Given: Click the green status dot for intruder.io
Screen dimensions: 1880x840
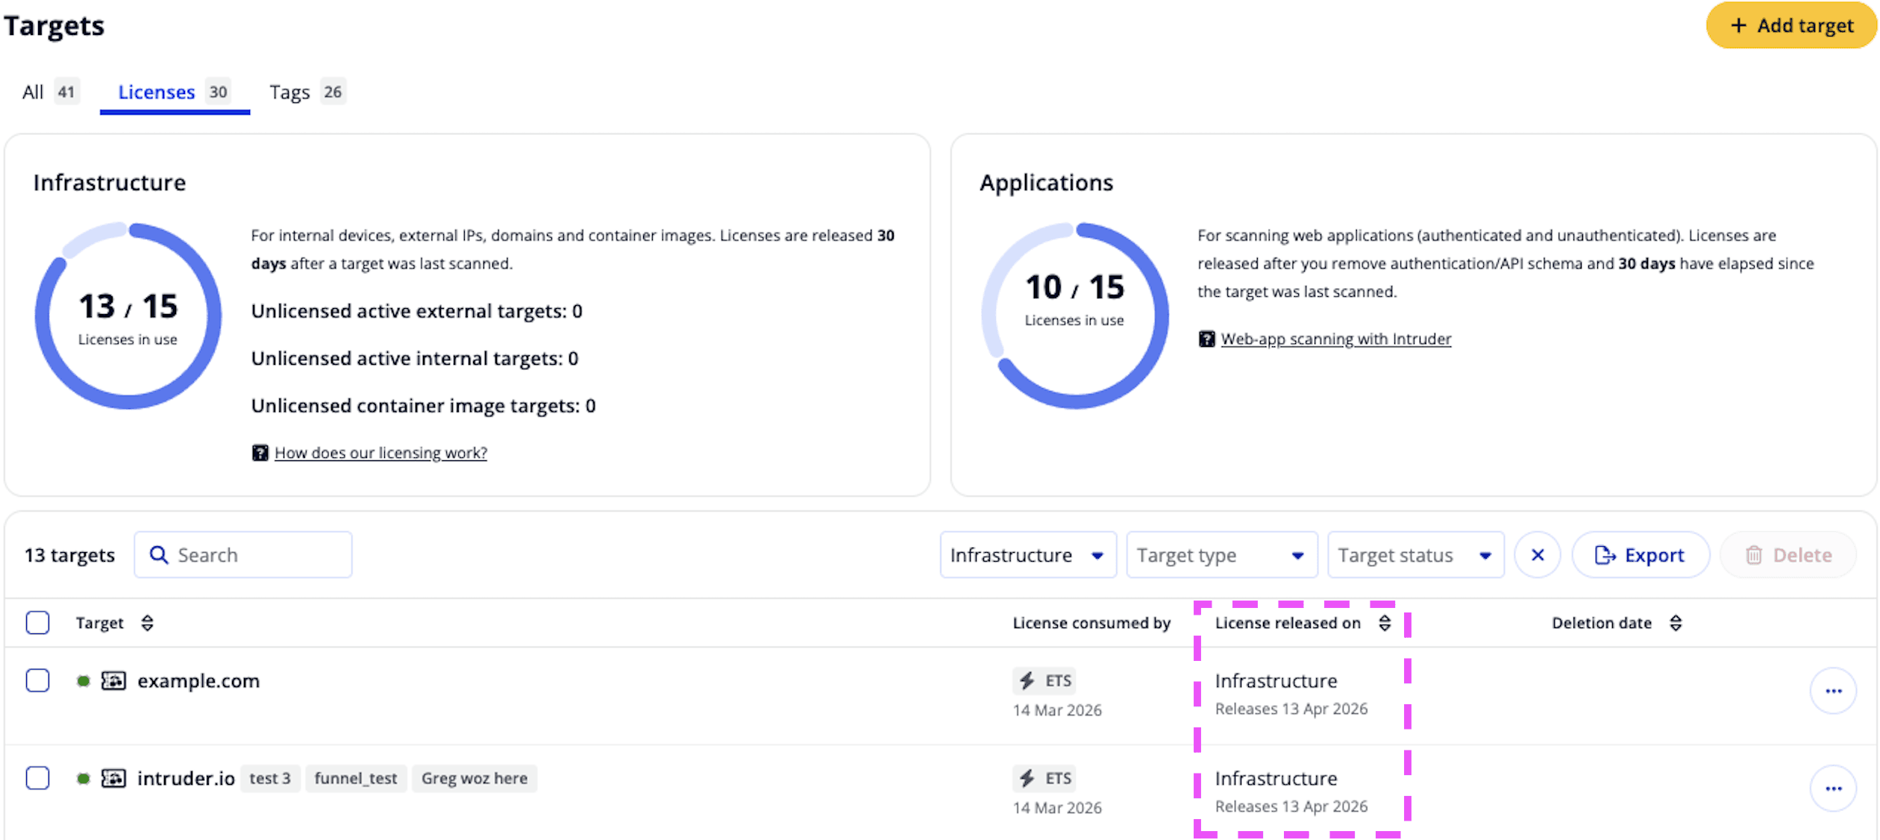Looking at the screenshot, I should [84, 778].
